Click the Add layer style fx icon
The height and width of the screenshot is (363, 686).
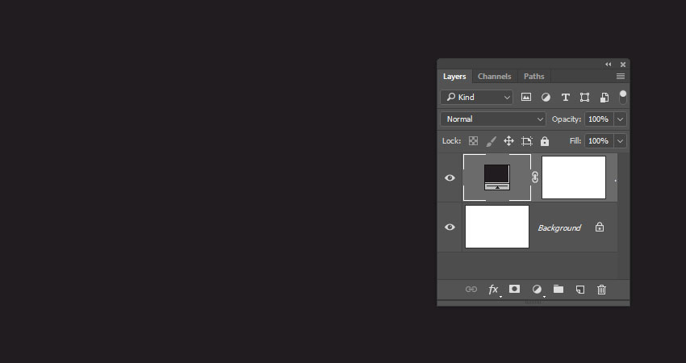coord(493,290)
